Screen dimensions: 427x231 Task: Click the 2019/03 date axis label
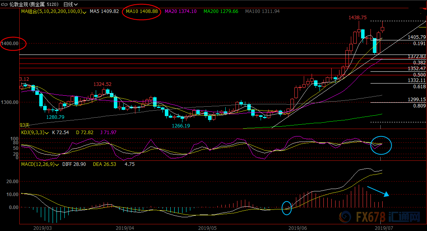pos(42,228)
